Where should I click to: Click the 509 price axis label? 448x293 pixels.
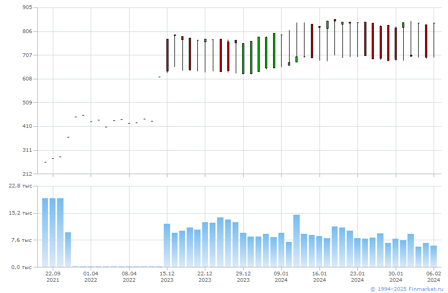27,102
